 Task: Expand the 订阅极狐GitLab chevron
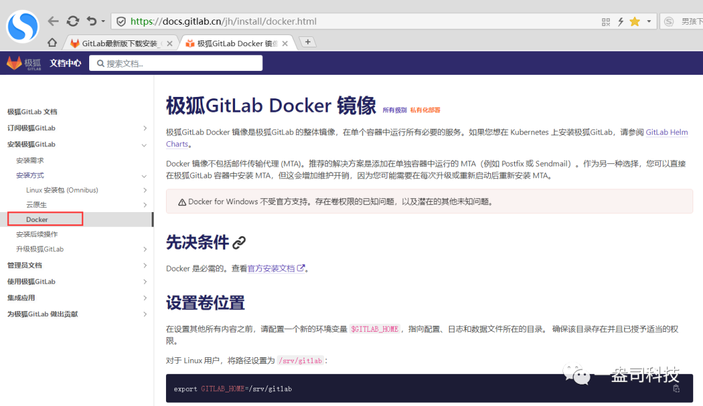[145, 128]
